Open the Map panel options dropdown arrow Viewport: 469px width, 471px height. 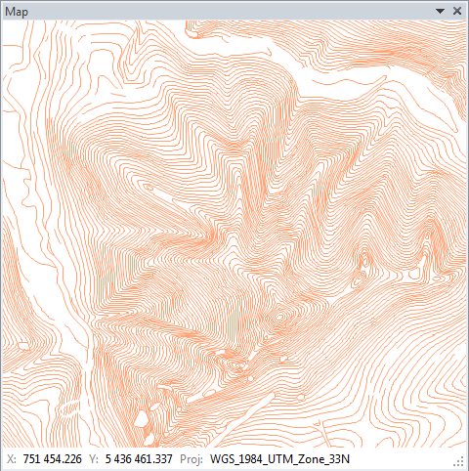(x=440, y=11)
